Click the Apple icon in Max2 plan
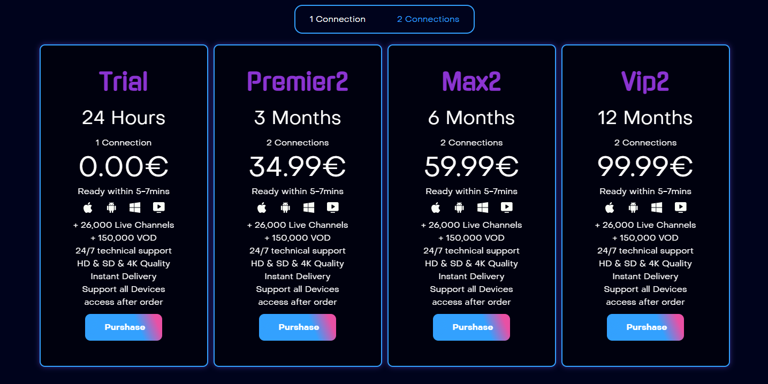The height and width of the screenshot is (384, 768). coord(436,207)
